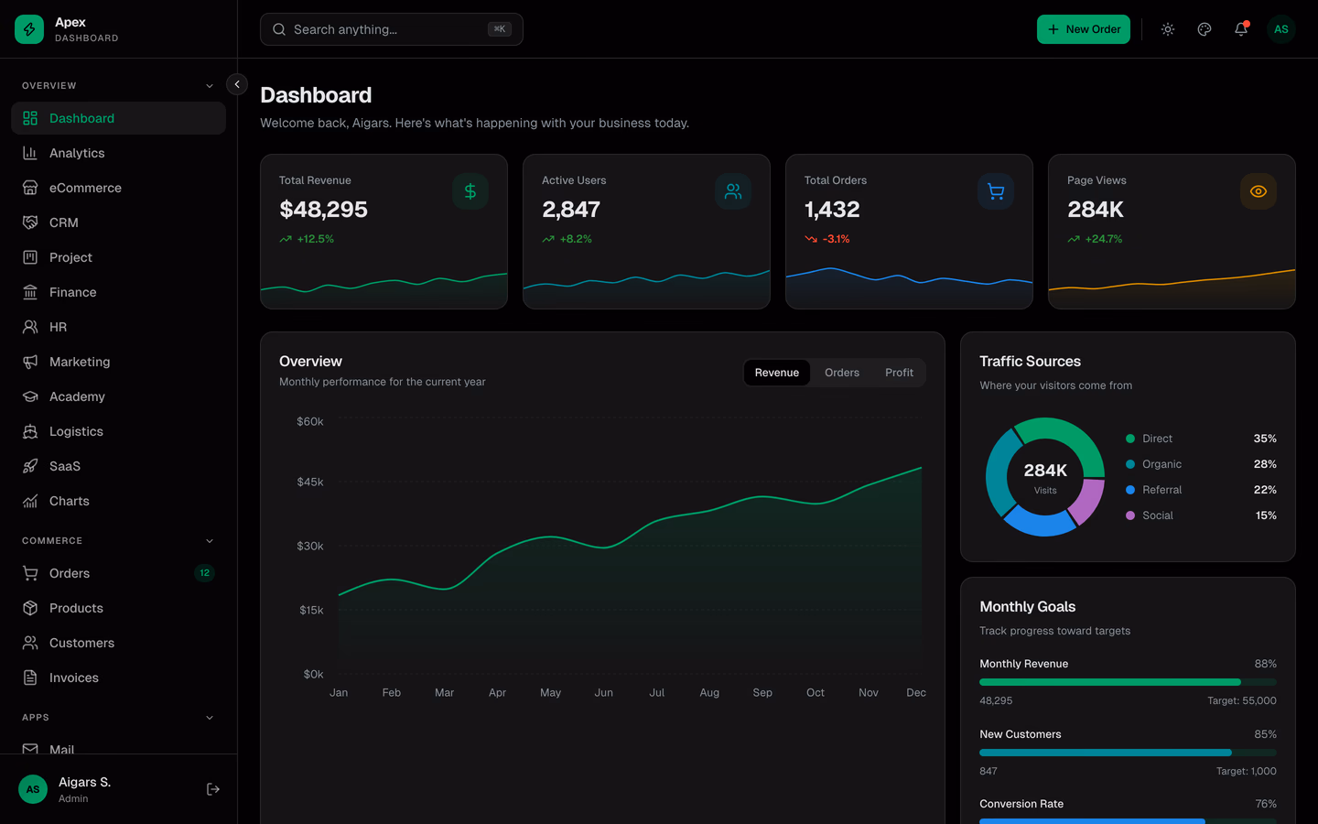Toggle light mode with the sun icon

point(1168,29)
